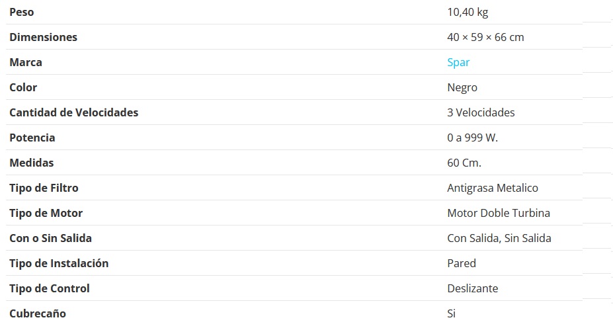Select the Deslizante control value
This screenshot has height=328, width=613.
tap(473, 288)
